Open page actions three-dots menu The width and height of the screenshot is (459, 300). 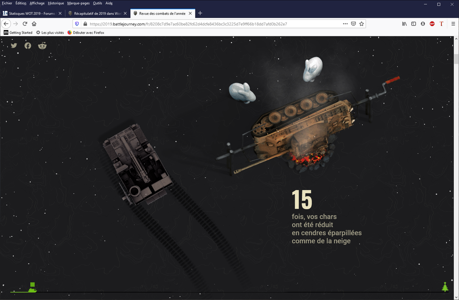coord(345,24)
